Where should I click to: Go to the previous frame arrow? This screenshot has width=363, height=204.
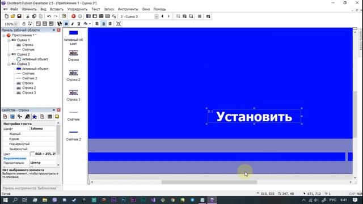click(162, 16)
